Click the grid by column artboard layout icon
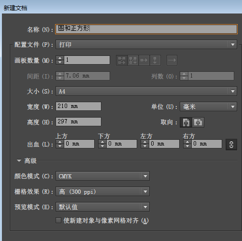Viewport: 242px width, 241px height. 133,60
